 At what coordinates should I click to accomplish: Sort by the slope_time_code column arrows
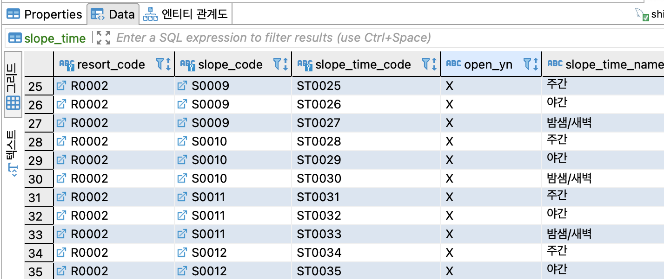click(434, 64)
